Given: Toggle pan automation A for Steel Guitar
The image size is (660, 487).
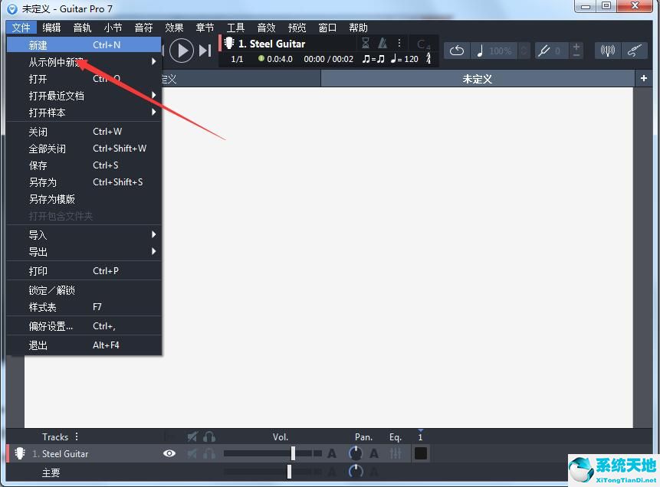Looking at the screenshot, I should click(374, 453).
